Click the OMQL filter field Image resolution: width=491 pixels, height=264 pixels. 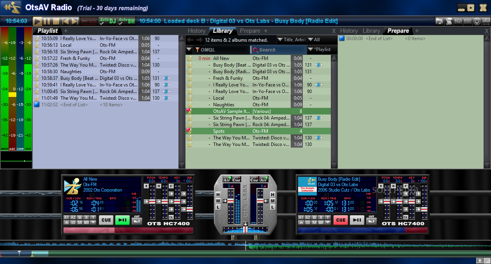pyautogui.click(x=221, y=50)
